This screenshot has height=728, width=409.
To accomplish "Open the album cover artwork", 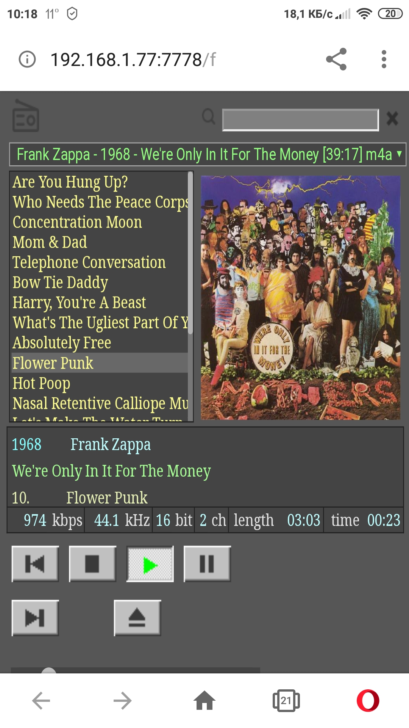I will pyautogui.click(x=300, y=298).
